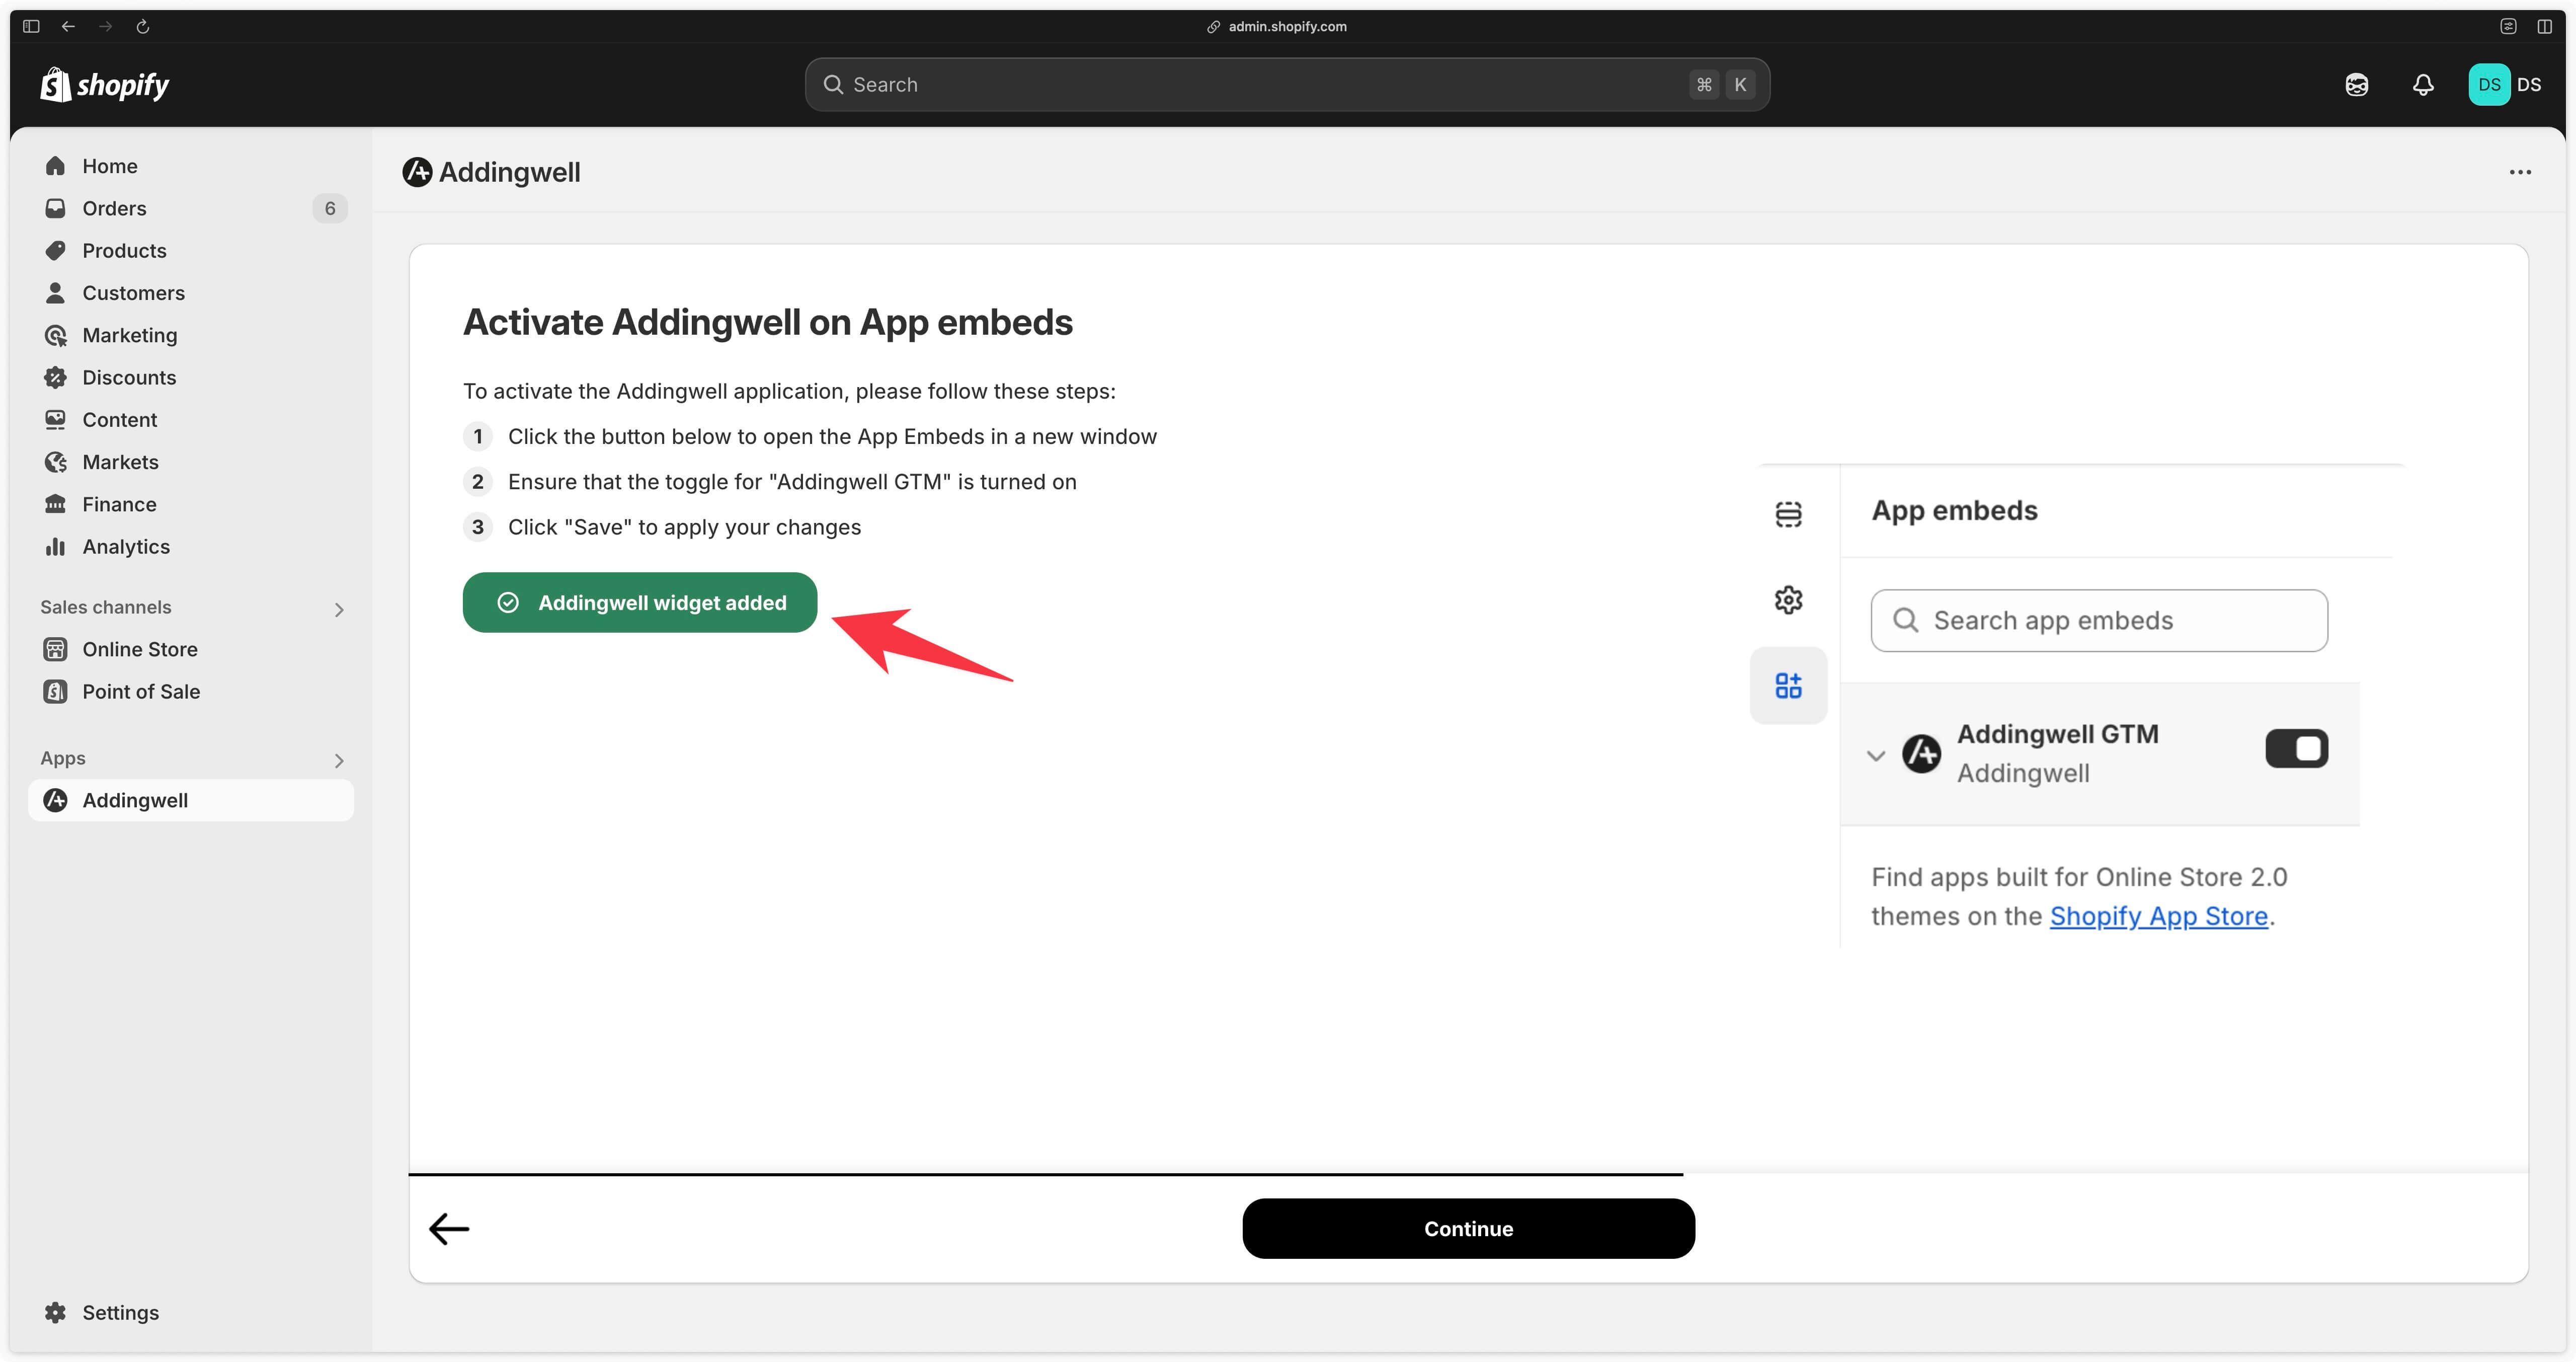Image resolution: width=2576 pixels, height=1362 pixels.
Task: Open the Customers menu item
Action: [x=191, y=292]
